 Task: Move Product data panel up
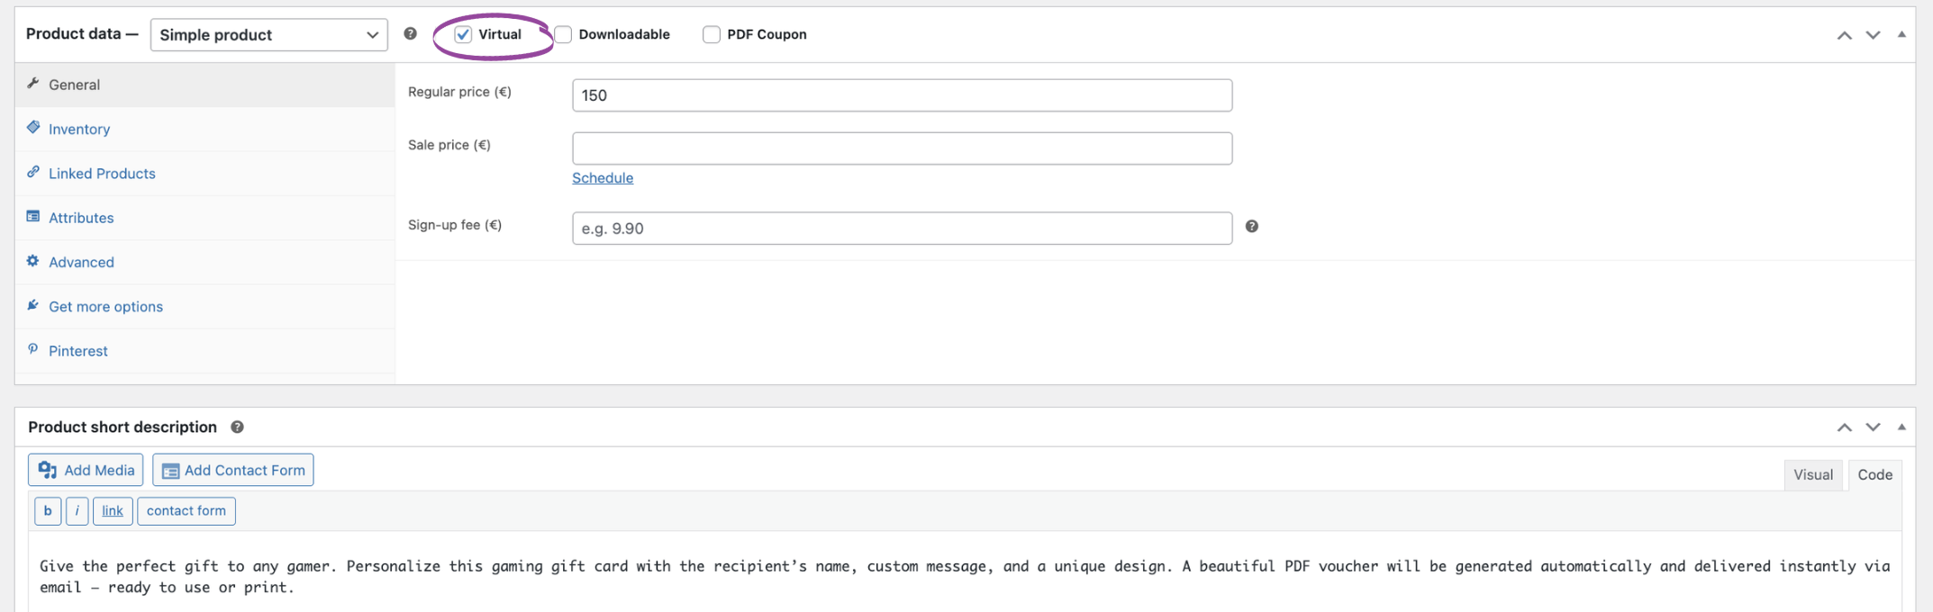[x=1844, y=35]
